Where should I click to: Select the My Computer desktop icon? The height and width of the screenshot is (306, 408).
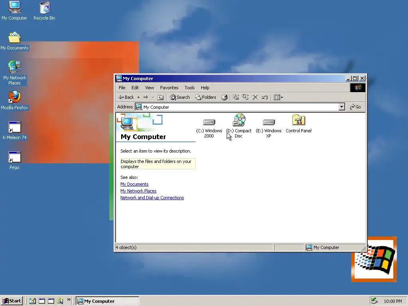pos(14,11)
